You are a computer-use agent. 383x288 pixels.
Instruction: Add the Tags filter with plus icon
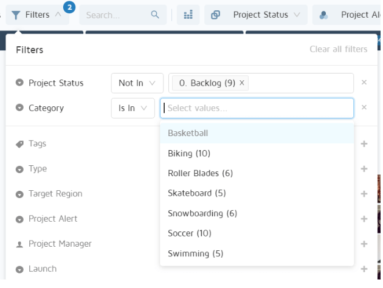point(364,144)
